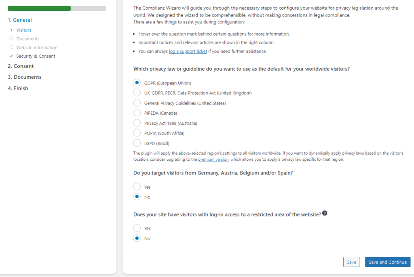This screenshot has height=277, width=414.
Task: Select General Privacy Guidelines (United States)
Action: coord(137,103)
